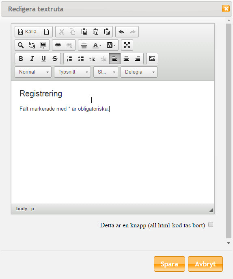233x279 pixels.
Task: Center align the text
Action: 126,59
